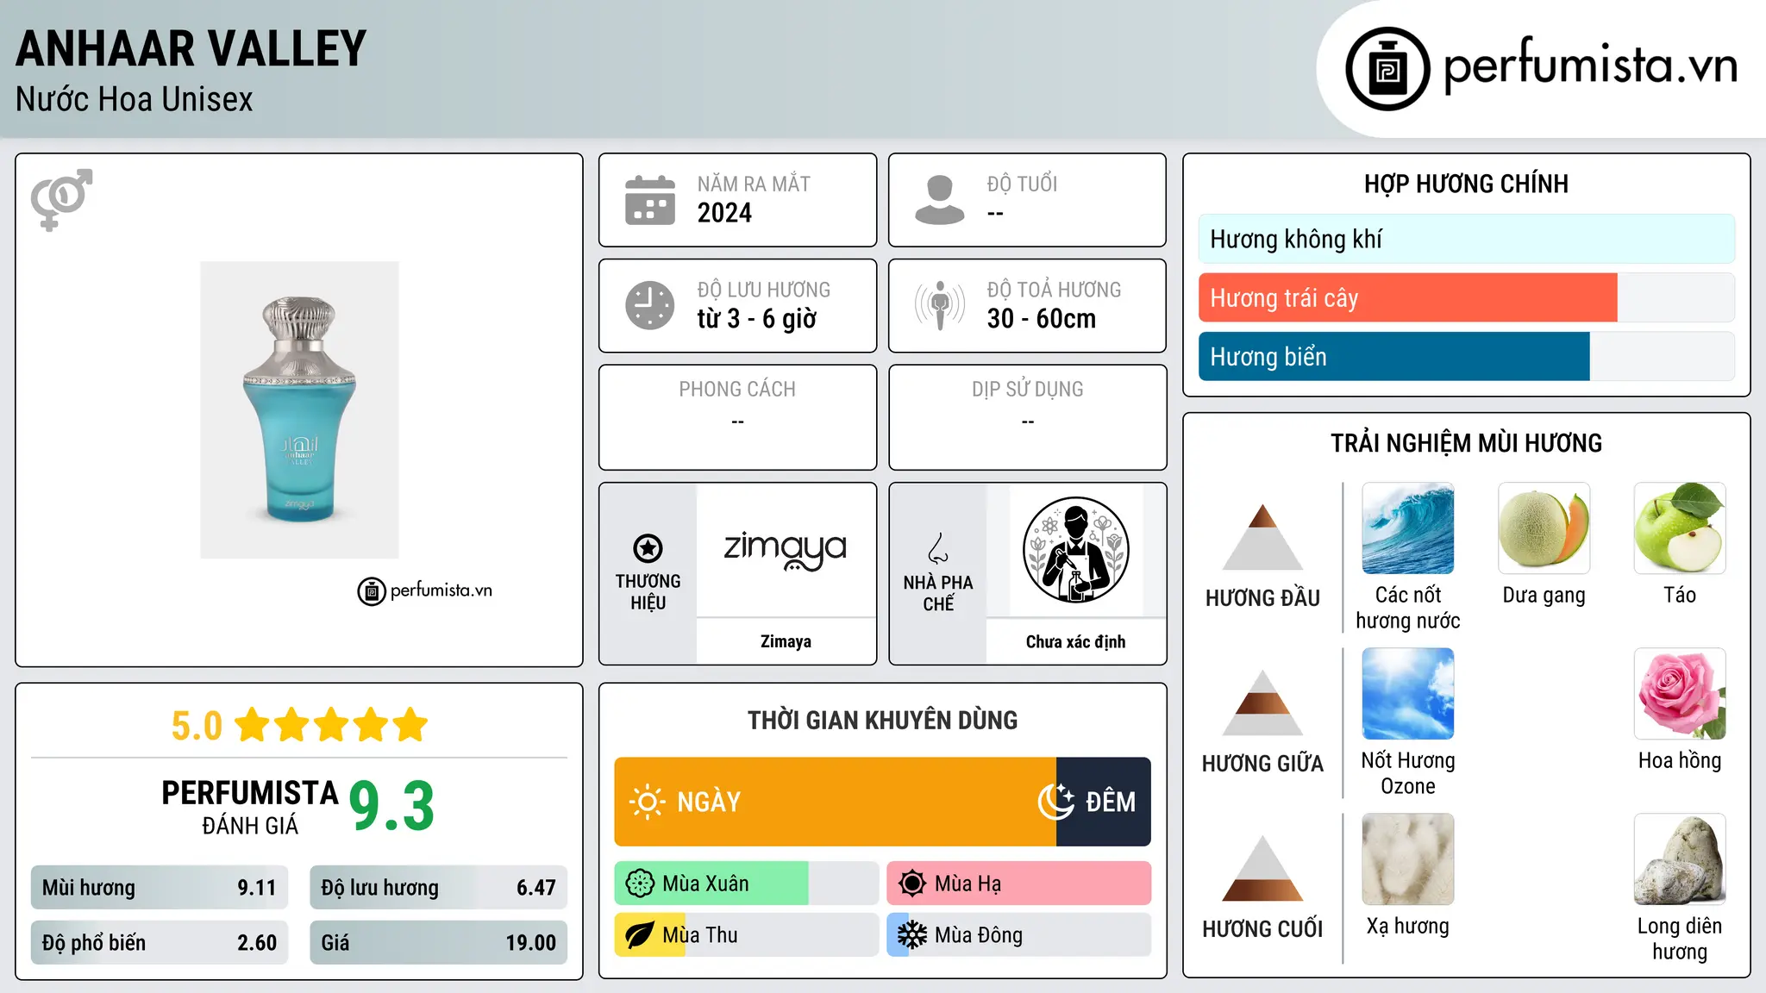Open the Anhaar Valley bottle image
The height and width of the screenshot is (993, 1766).
(299, 410)
